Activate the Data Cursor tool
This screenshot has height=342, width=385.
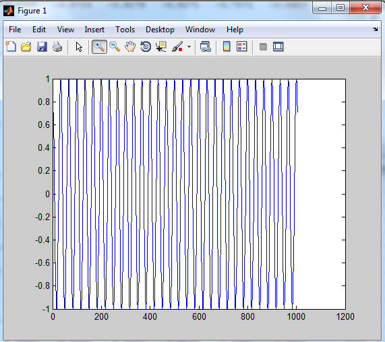click(x=161, y=46)
